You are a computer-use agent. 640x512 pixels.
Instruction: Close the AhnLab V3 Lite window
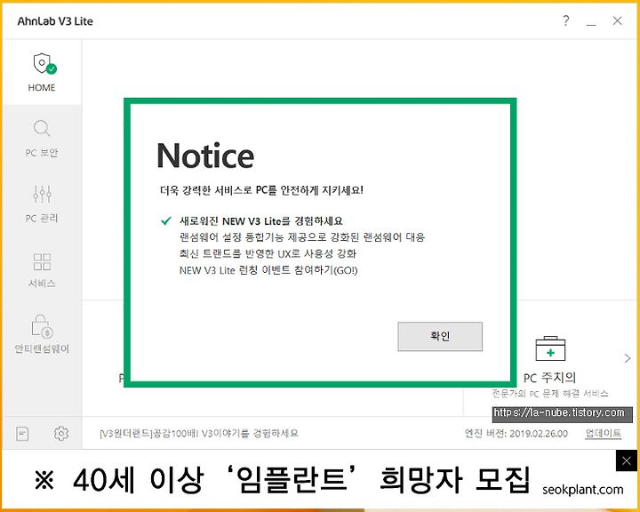coord(617,20)
